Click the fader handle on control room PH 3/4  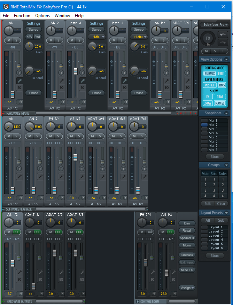point(146,262)
